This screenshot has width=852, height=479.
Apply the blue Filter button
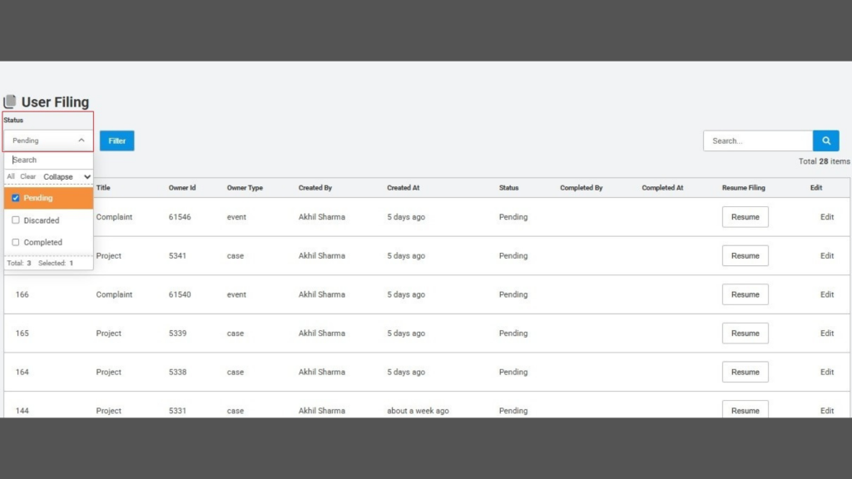(x=116, y=141)
